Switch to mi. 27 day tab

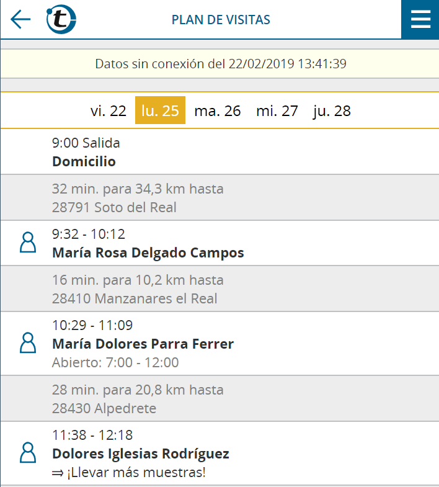pos(277,110)
